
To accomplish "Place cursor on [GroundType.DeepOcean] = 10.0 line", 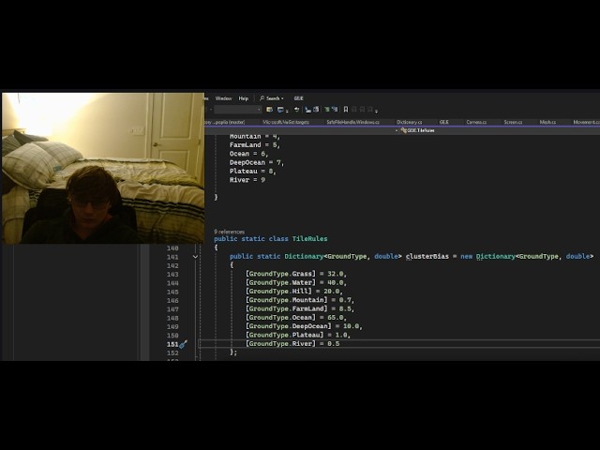I will (304, 326).
